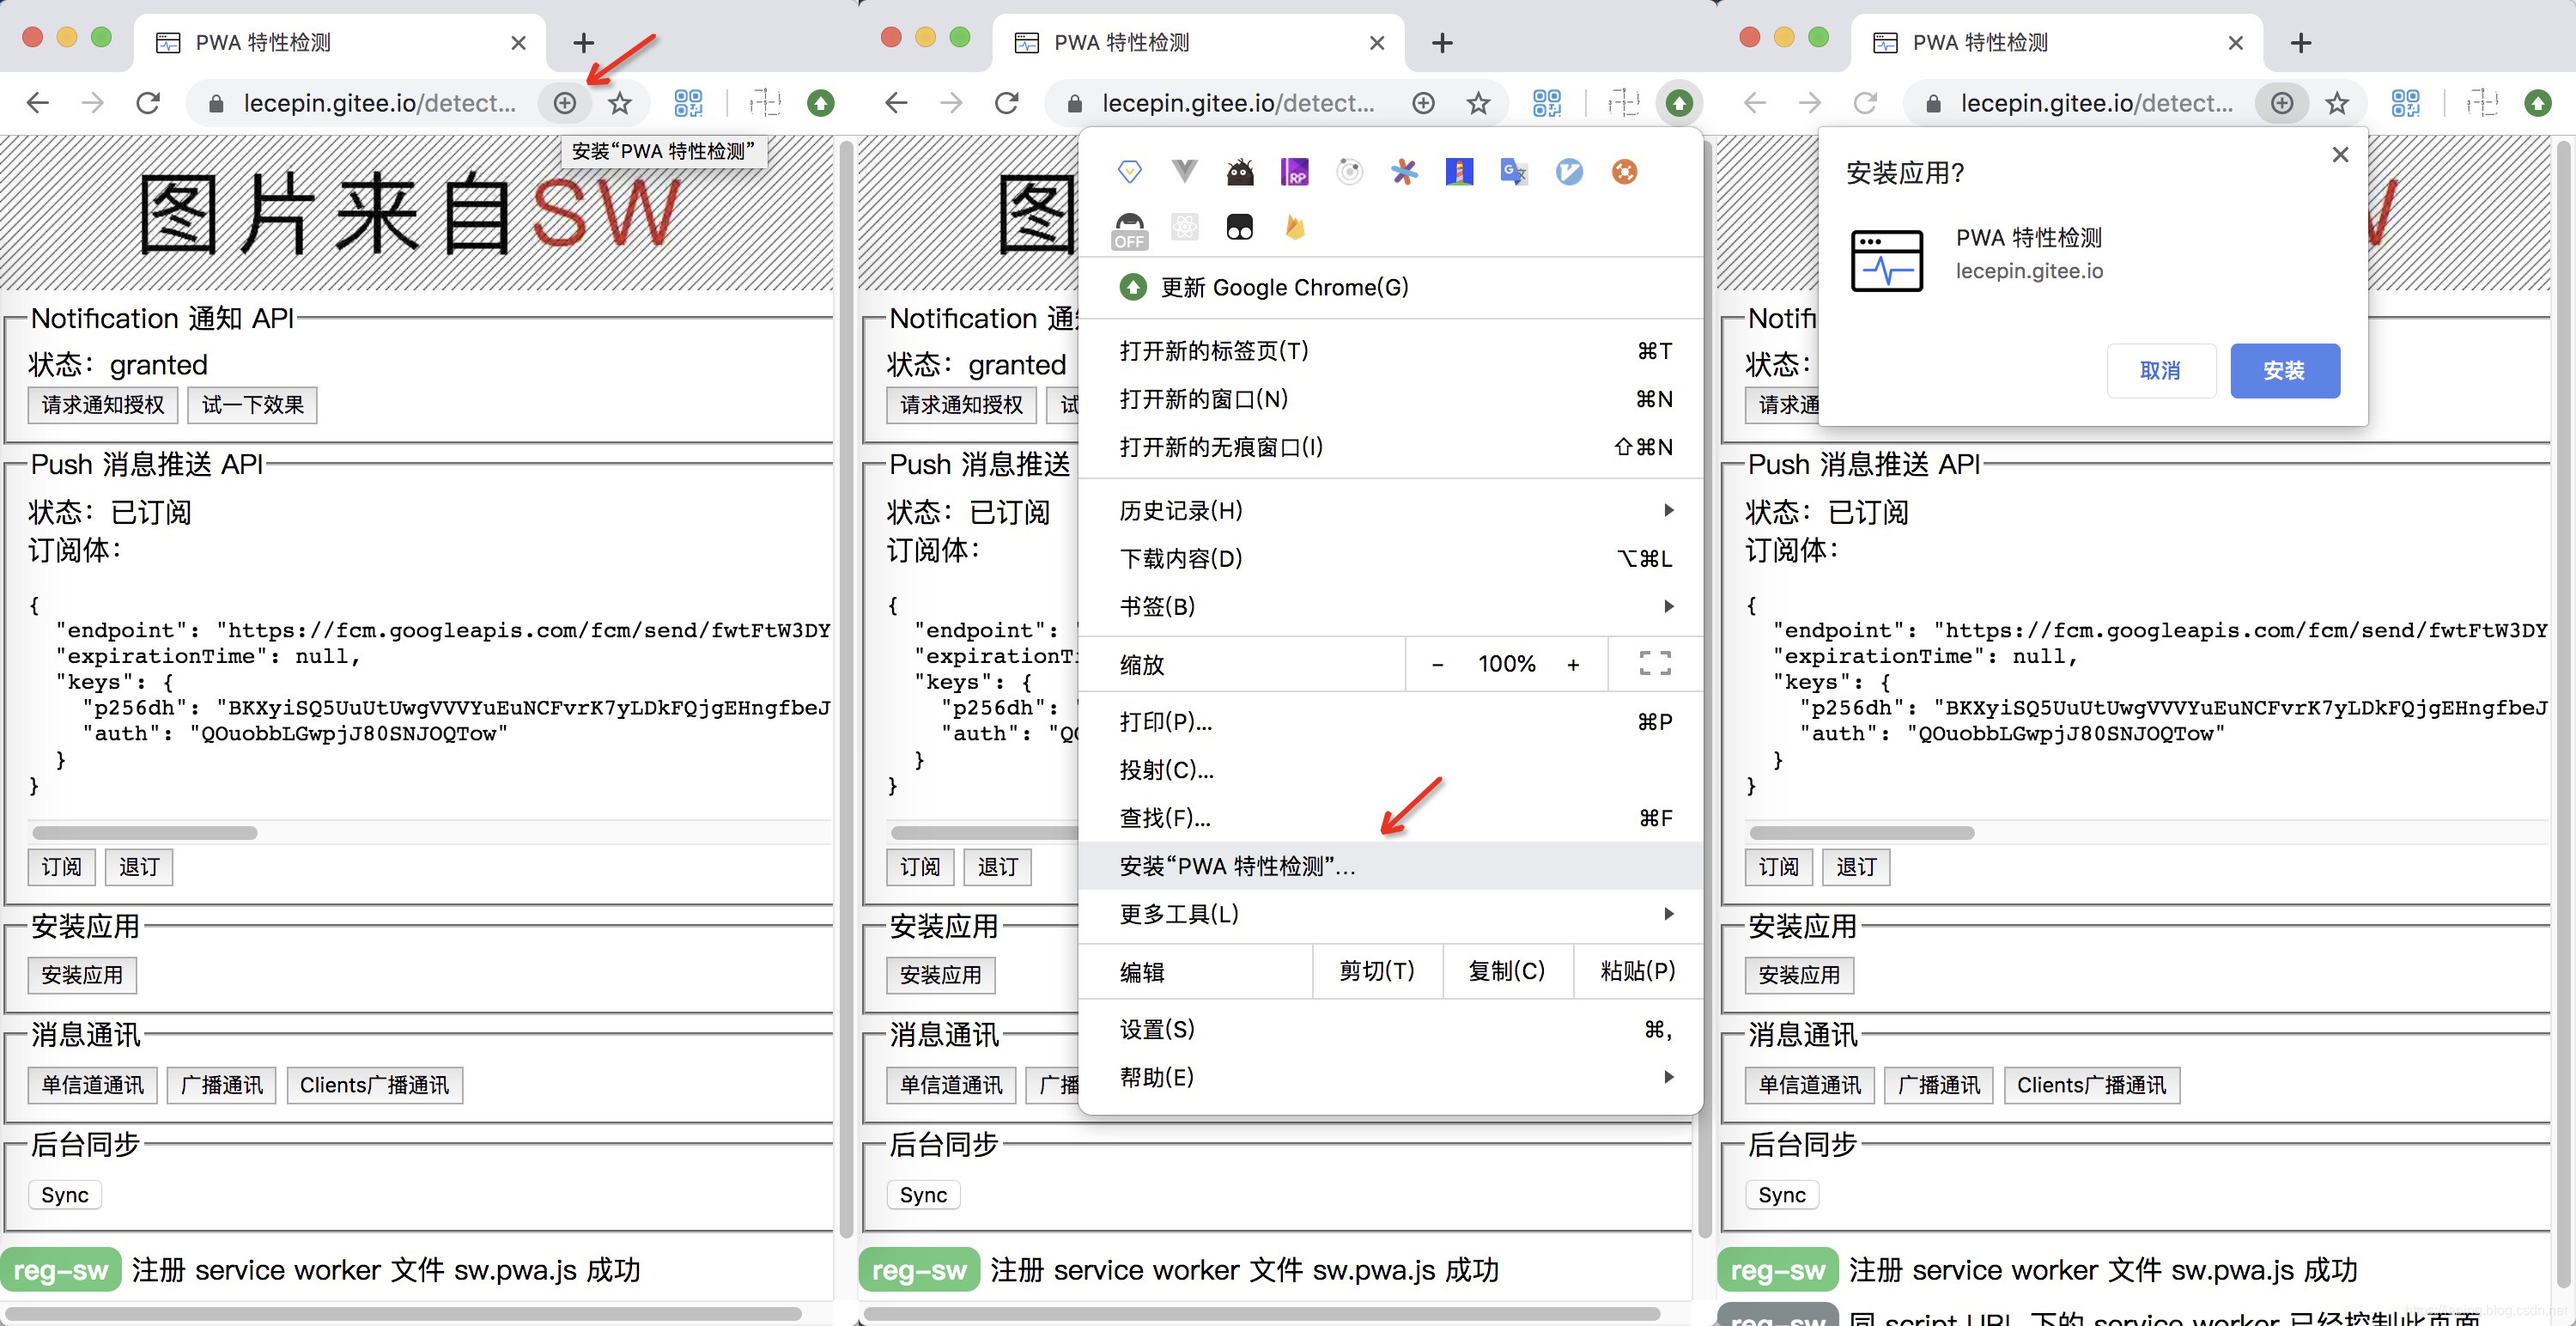Increase zoom with the plus button
Viewport: 2576px width, 1326px height.
(x=1573, y=664)
